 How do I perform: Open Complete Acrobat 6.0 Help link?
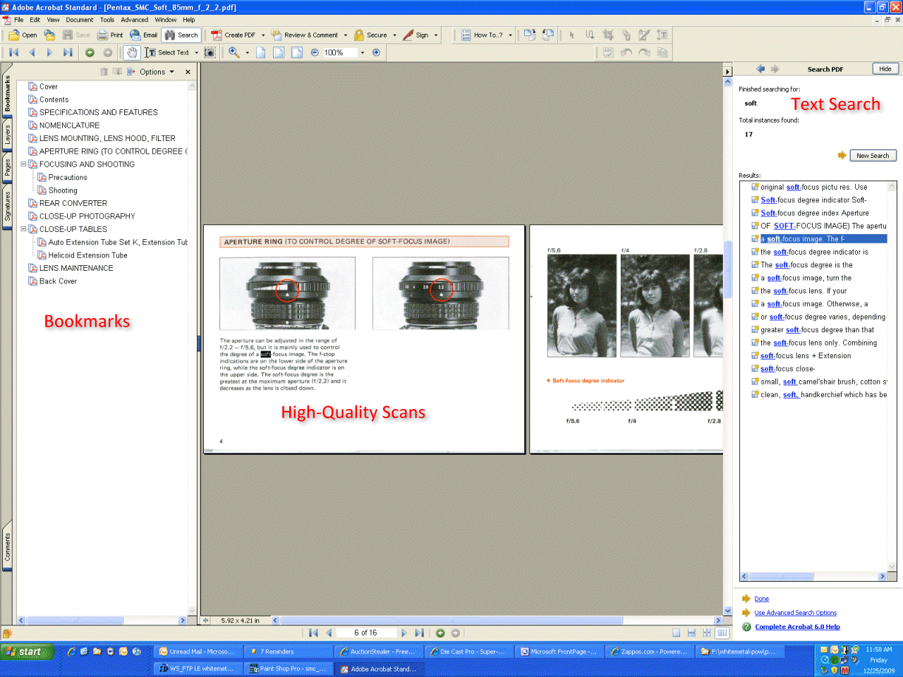coord(797,627)
